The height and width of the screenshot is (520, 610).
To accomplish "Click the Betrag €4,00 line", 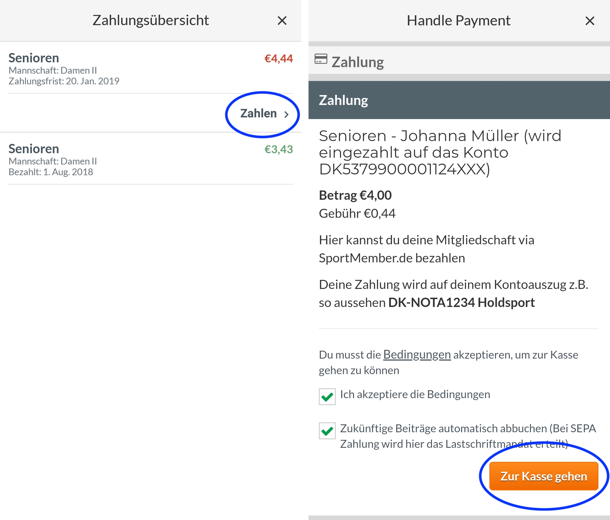I will (355, 195).
